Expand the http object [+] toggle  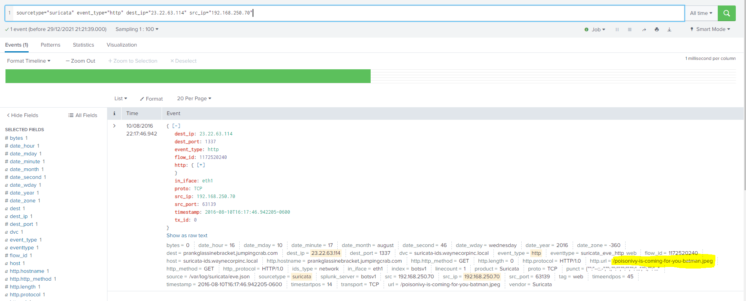[x=201, y=165]
